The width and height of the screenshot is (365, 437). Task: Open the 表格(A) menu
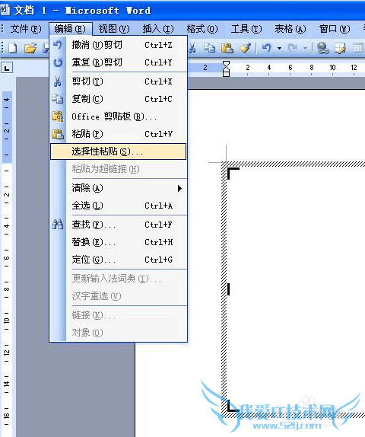(x=290, y=29)
